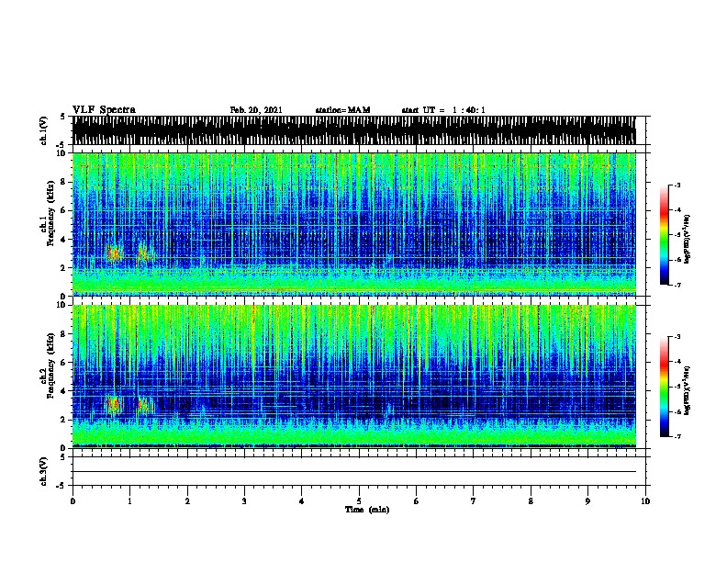Click the second red burst in the ch.1 spectrogram
727x562 pixels.
144,254
